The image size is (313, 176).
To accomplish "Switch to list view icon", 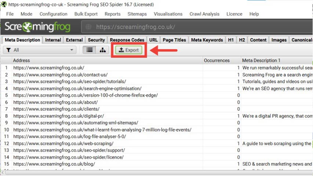I will [90, 50].
